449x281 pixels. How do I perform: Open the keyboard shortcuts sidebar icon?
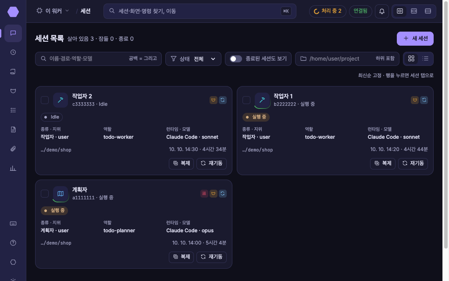pos(13,223)
